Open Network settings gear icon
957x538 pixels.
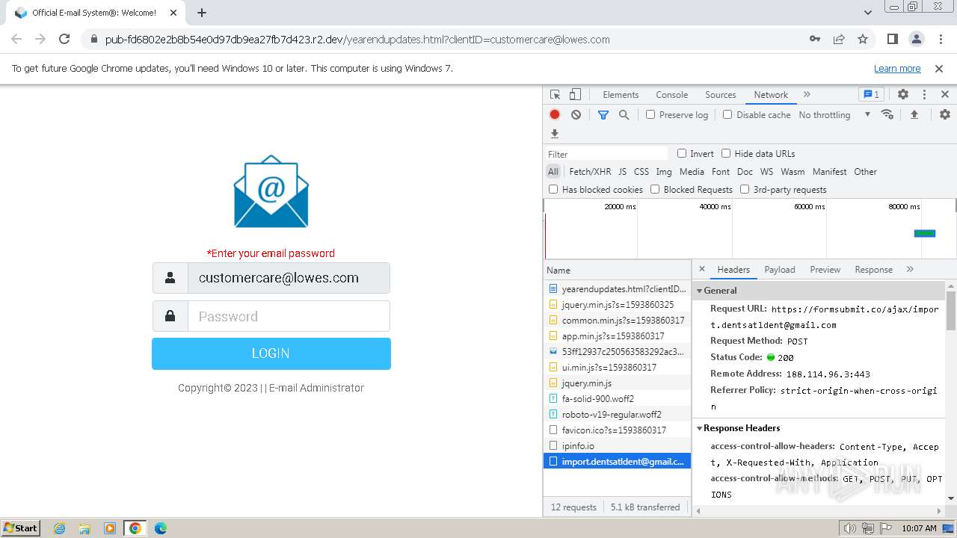(945, 114)
